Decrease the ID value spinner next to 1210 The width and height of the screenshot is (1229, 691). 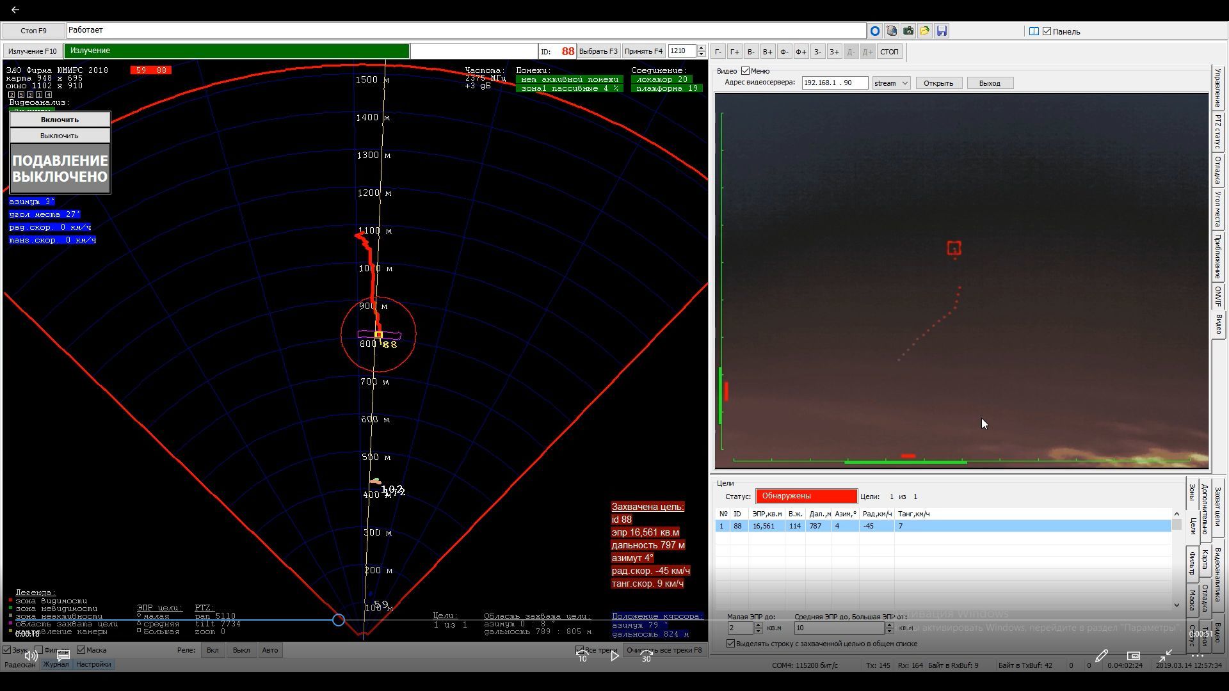702,54
